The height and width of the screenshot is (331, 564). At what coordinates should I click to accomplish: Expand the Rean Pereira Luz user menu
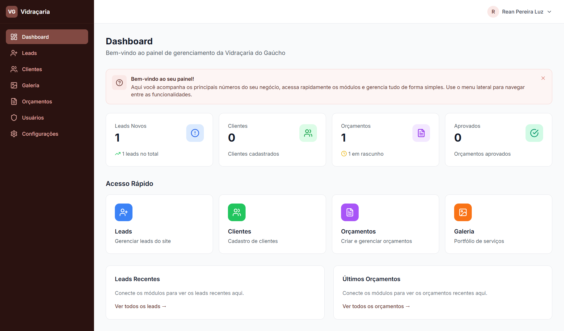(549, 12)
